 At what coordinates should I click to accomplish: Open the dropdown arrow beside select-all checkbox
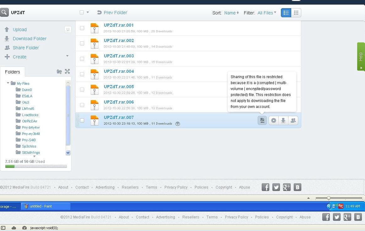coord(88,12)
